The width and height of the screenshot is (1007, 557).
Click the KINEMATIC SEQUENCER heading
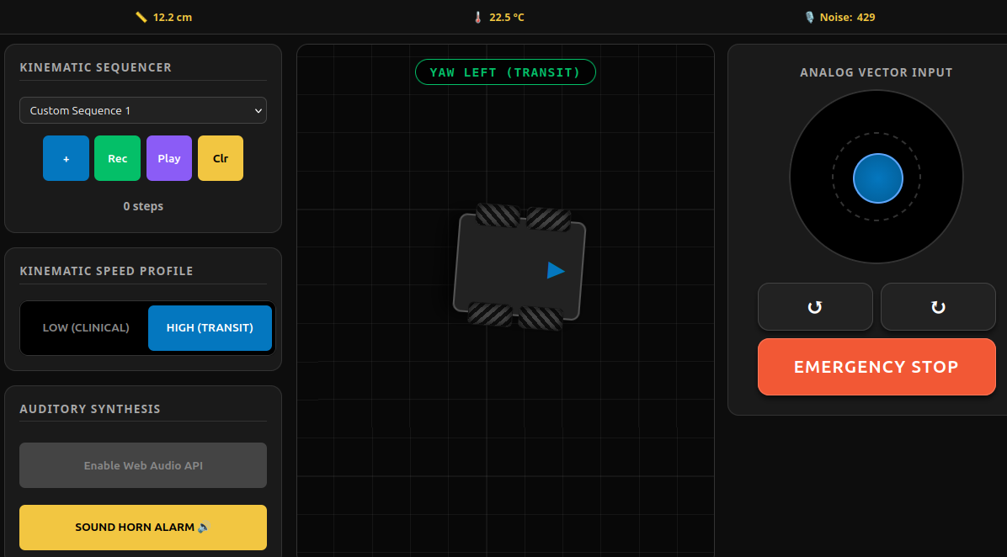click(x=96, y=67)
